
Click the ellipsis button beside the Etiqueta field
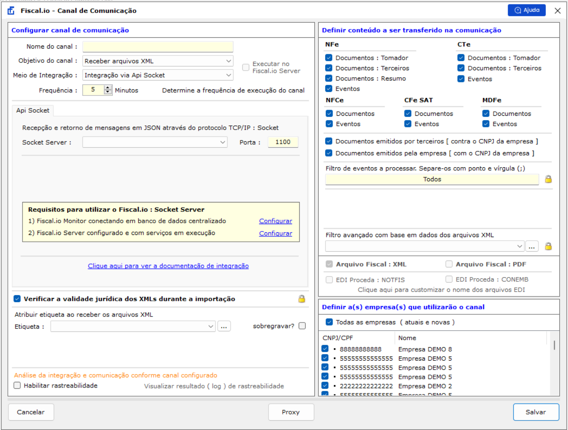[x=224, y=326]
